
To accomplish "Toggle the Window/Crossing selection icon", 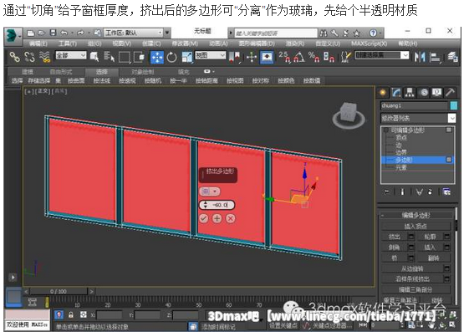I will [139, 57].
